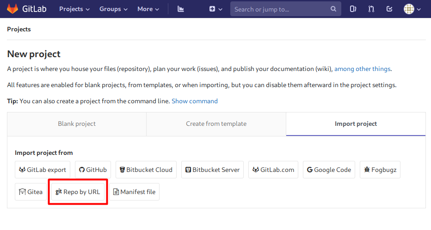Viewport: 431px width, 230px height.
Task: Click the Show command link
Action: [x=194, y=101]
